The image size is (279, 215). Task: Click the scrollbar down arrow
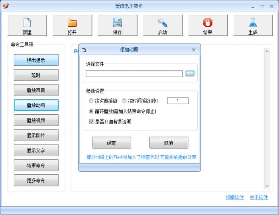(267, 186)
